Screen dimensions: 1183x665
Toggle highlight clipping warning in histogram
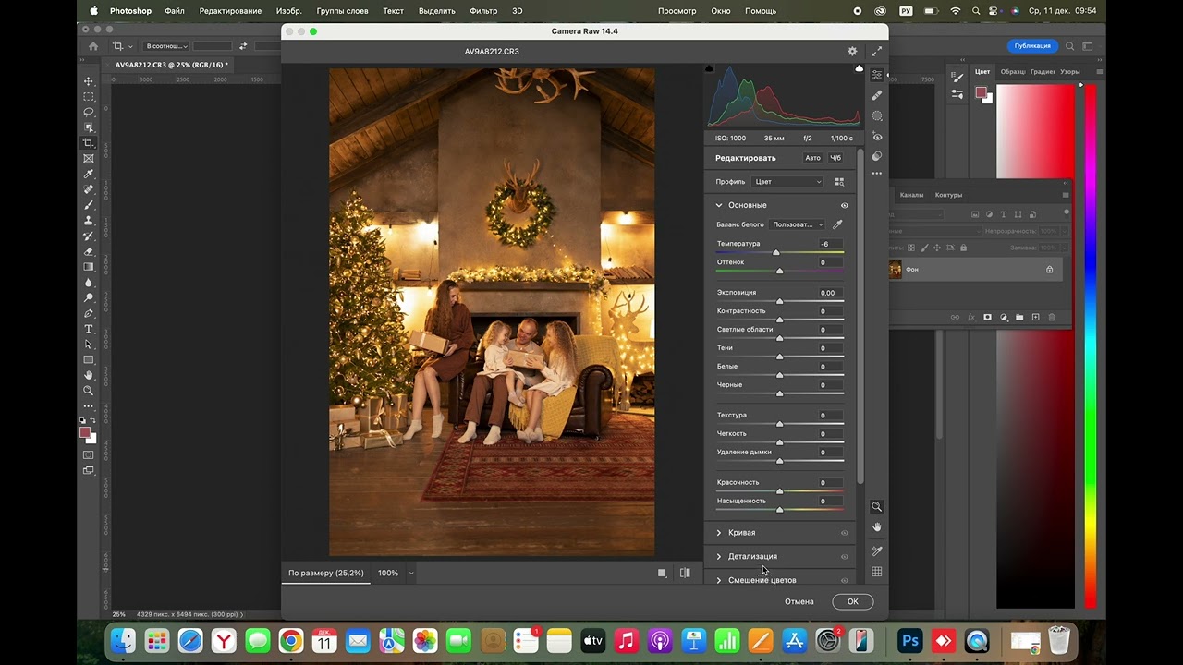859,68
